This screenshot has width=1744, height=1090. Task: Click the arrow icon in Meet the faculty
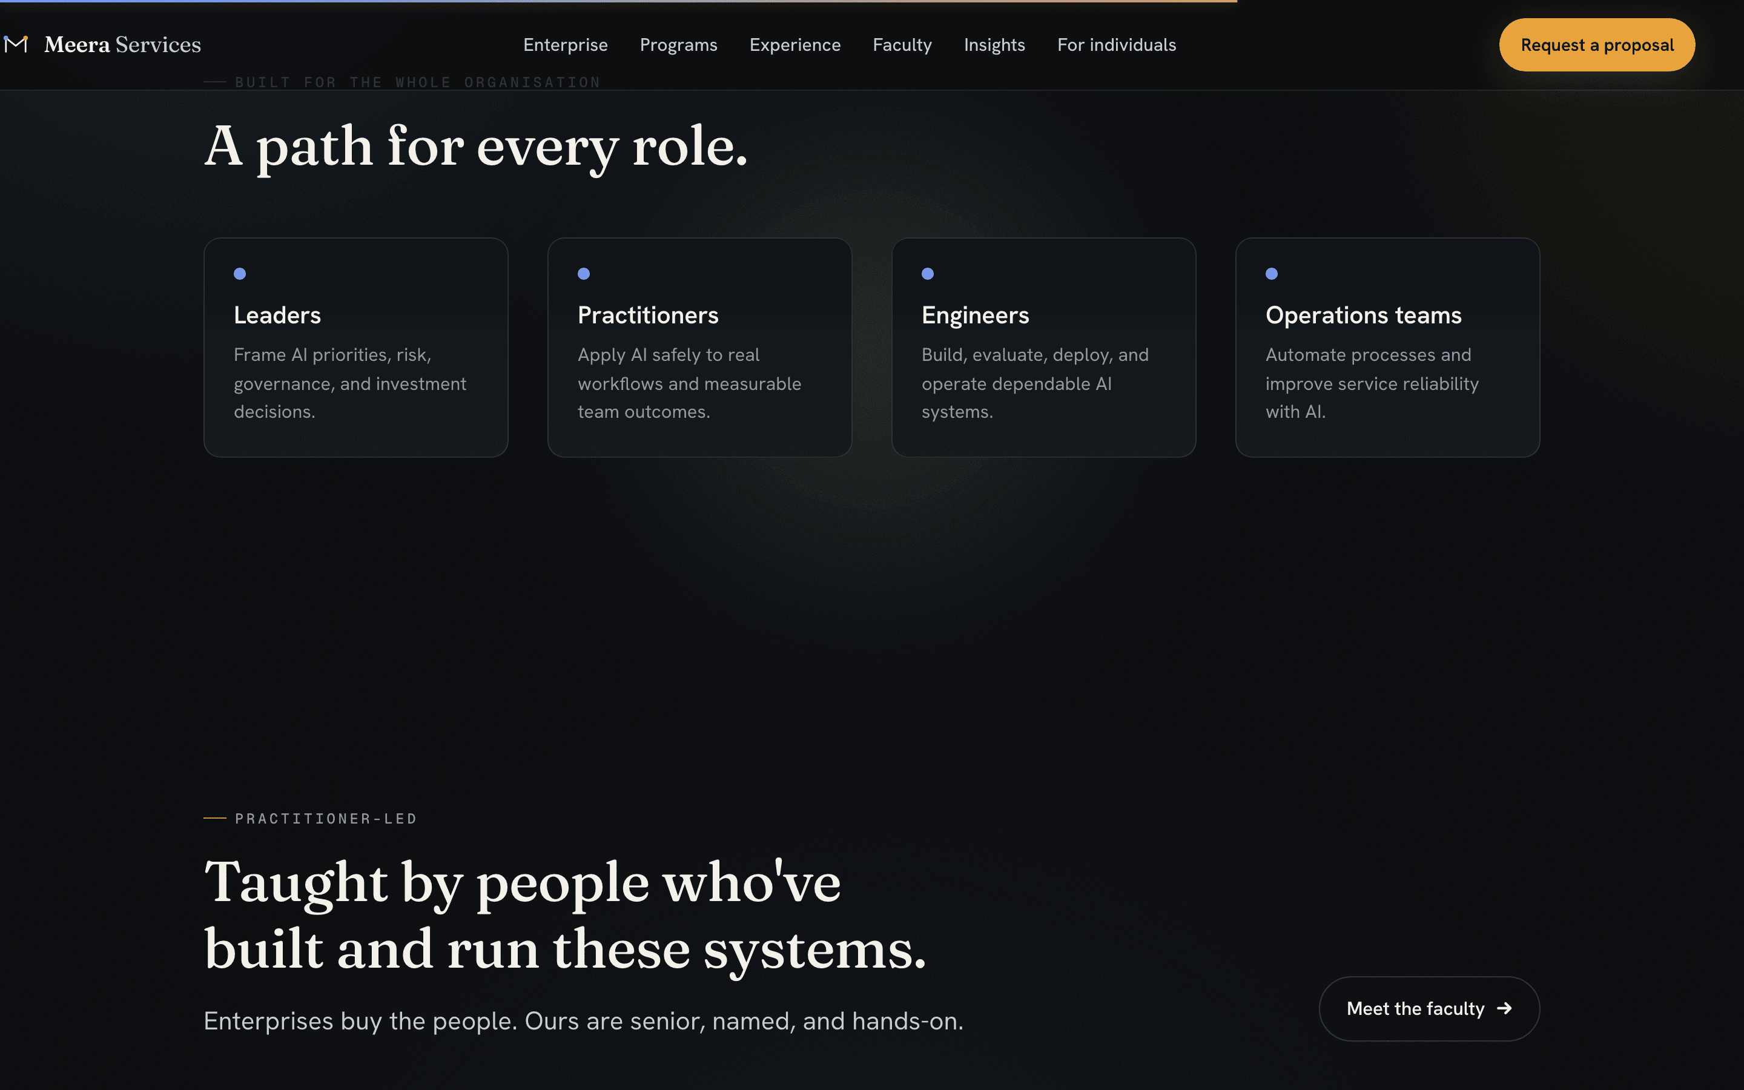tap(1504, 1008)
